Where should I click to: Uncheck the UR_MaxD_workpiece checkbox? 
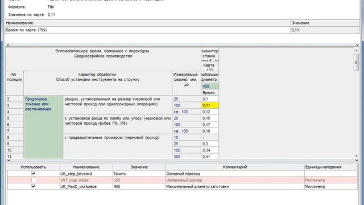(34, 186)
